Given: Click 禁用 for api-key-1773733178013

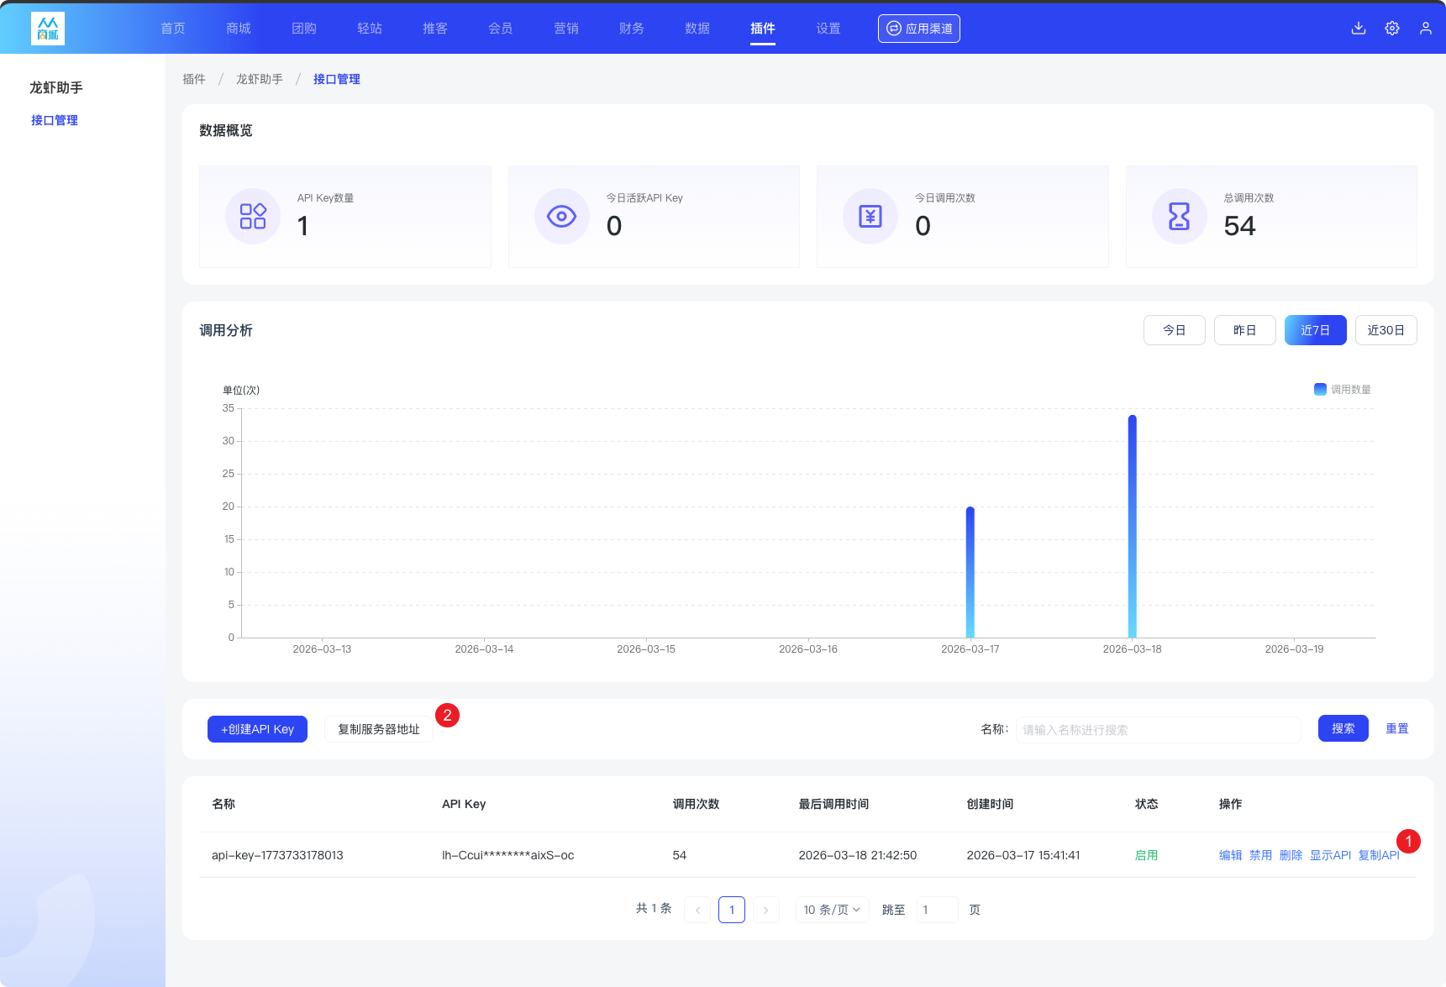Looking at the screenshot, I should pyautogui.click(x=1261, y=855).
